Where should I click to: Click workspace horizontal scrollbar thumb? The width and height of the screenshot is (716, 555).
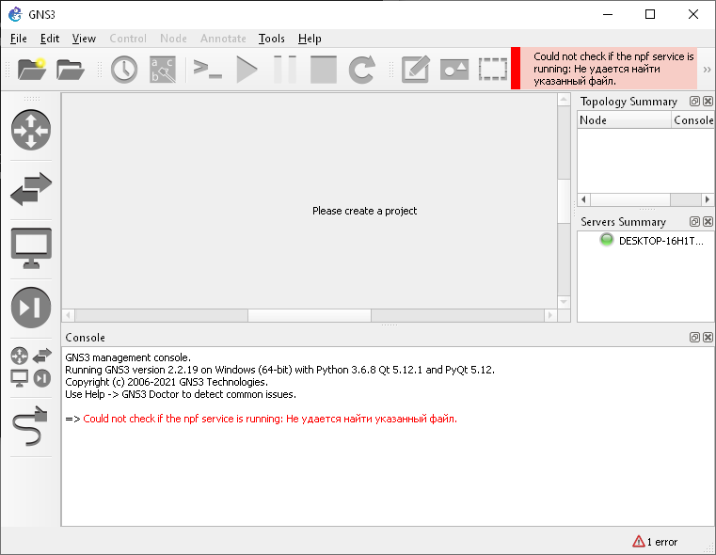(310, 315)
